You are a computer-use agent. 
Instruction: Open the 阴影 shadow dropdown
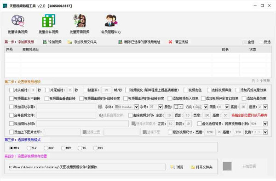(x=227, y=107)
